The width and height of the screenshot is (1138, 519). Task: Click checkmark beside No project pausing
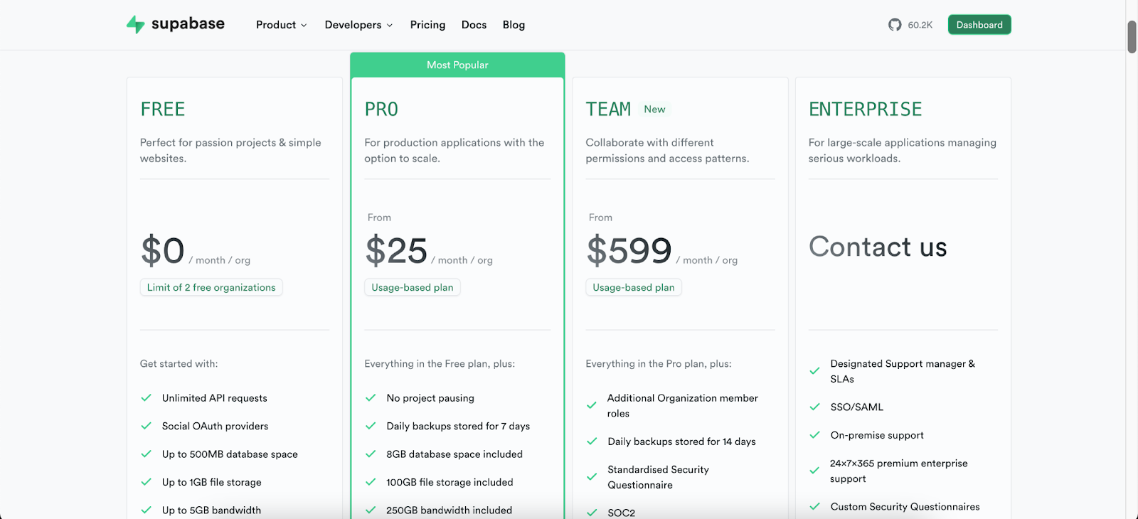tap(371, 398)
